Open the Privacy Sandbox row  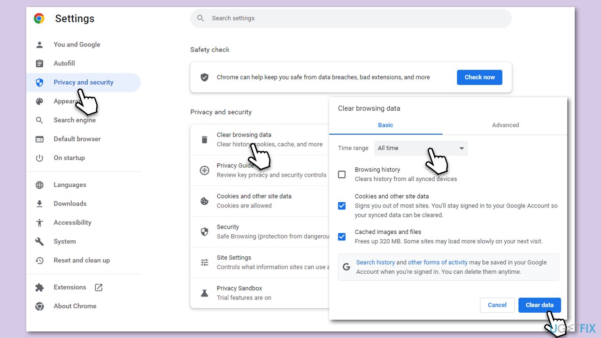[260, 293]
